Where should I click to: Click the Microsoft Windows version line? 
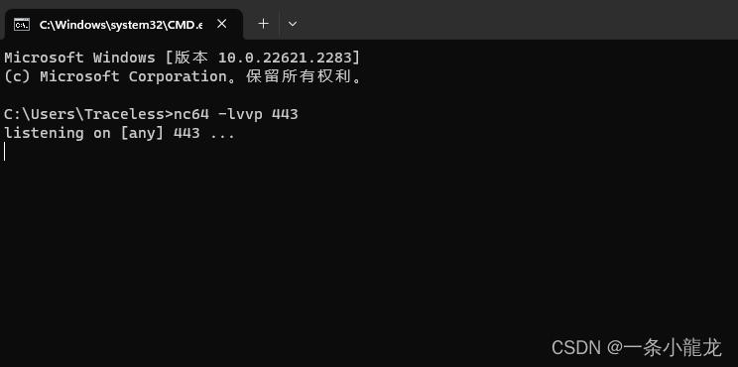183,58
